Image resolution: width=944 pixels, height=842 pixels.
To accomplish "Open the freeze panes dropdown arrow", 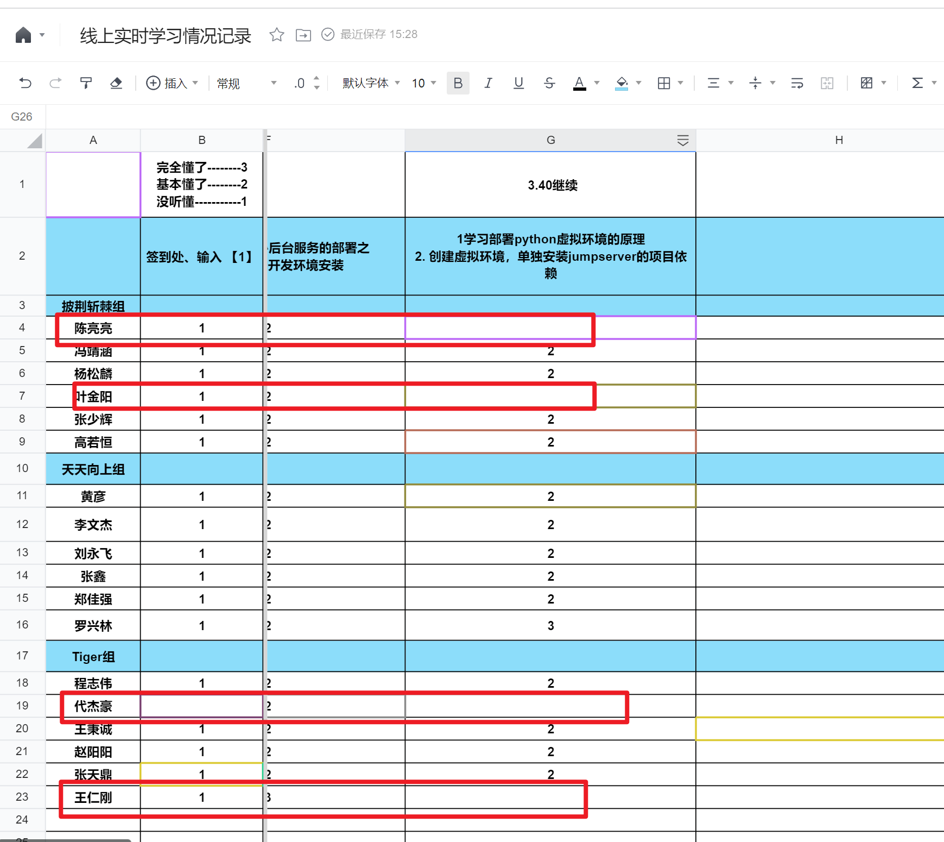I will pos(884,83).
